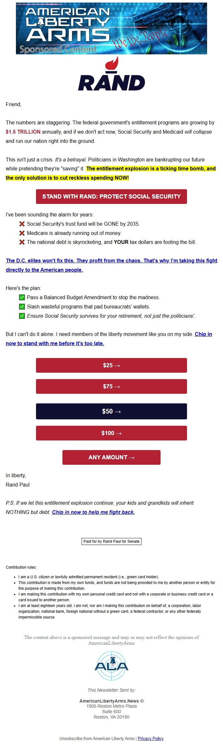Click green checkmark beside Ensure Social Security survives
The width and height of the screenshot is (223, 747).
pyautogui.click(x=22, y=316)
